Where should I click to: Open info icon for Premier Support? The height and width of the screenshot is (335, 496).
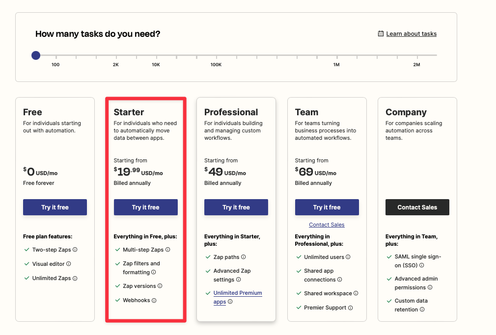coord(351,308)
